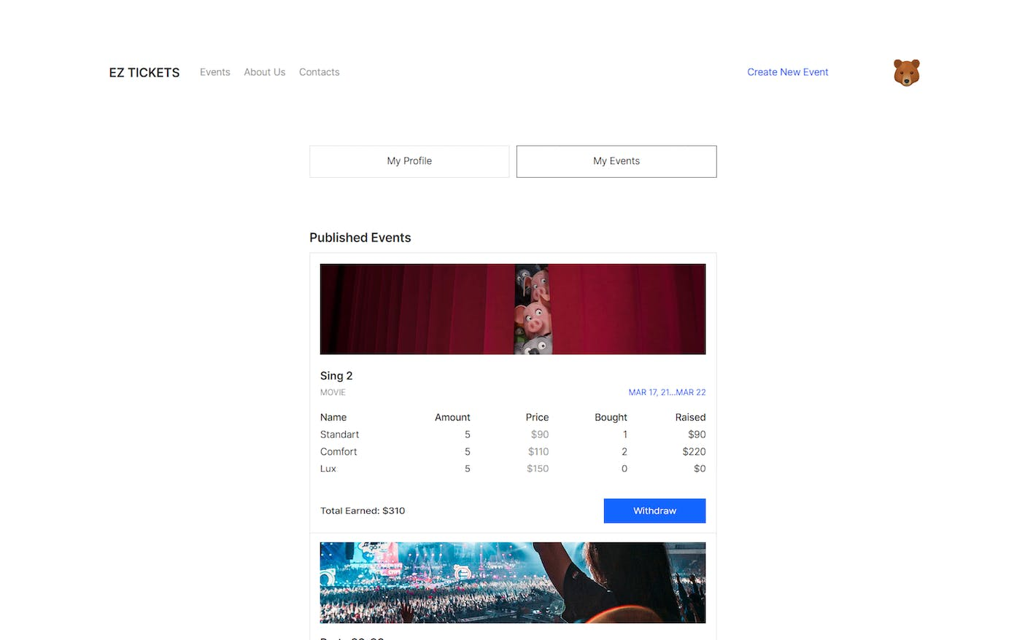This screenshot has width=1025, height=640.
Task: Select the Standart ticket row
Action: coord(513,434)
